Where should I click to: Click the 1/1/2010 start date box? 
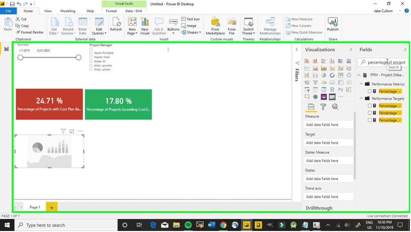[25, 50]
